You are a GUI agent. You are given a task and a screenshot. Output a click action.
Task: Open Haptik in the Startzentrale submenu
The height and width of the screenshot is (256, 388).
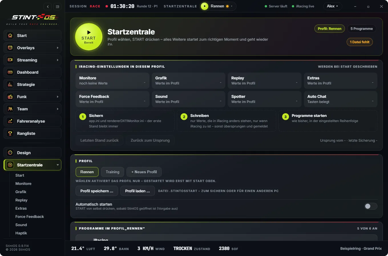tap(21, 233)
